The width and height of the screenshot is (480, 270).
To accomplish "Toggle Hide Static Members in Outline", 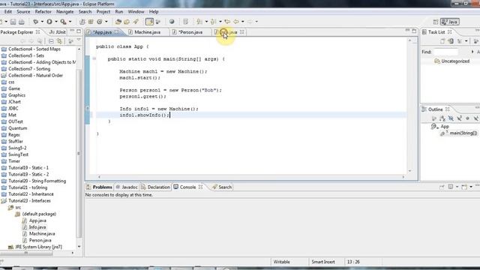I will click(x=459, y=118).
